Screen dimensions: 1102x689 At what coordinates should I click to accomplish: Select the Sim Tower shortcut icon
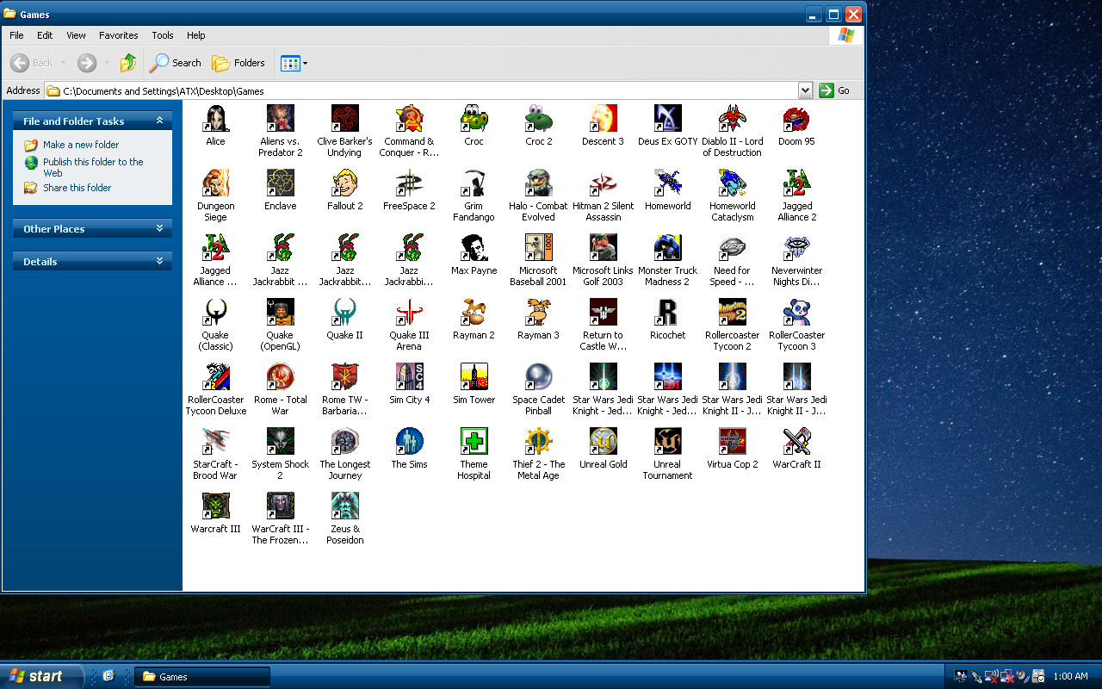click(474, 376)
